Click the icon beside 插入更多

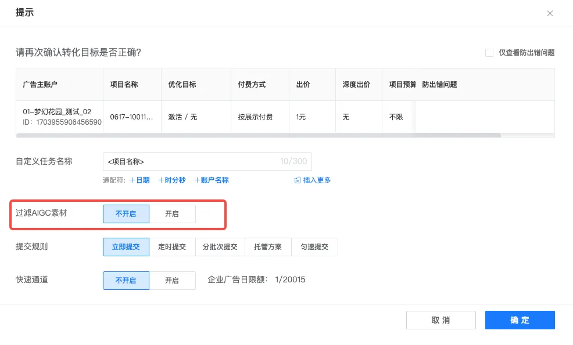click(298, 180)
